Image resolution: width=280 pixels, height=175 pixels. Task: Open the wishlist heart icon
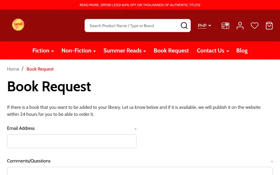click(254, 26)
